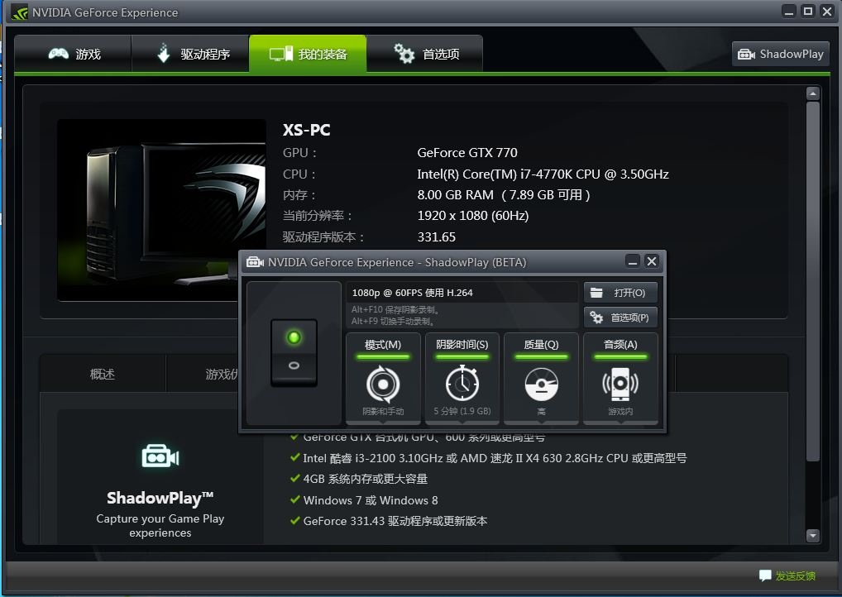This screenshot has width=842, height=597.
Task: Click the shadow time stopwatch icon
Action: pyautogui.click(x=462, y=384)
